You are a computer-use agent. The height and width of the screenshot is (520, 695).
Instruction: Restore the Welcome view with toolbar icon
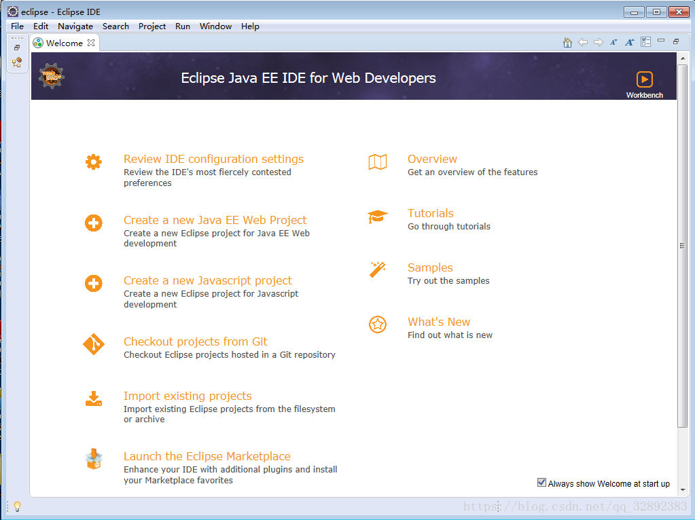pos(676,41)
